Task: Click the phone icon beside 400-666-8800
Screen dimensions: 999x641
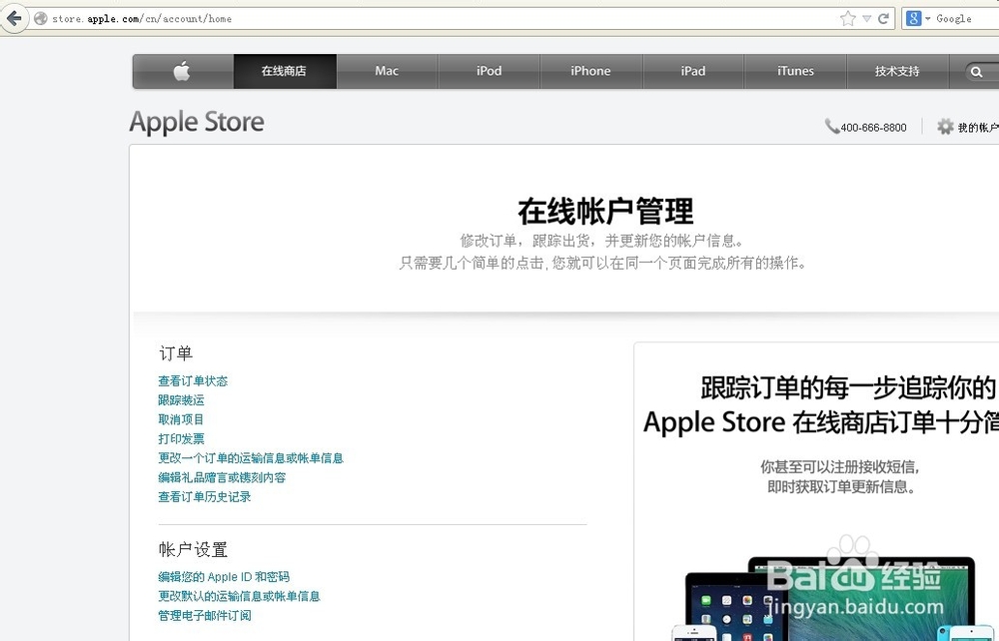Action: pyautogui.click(x=831, y=126)
